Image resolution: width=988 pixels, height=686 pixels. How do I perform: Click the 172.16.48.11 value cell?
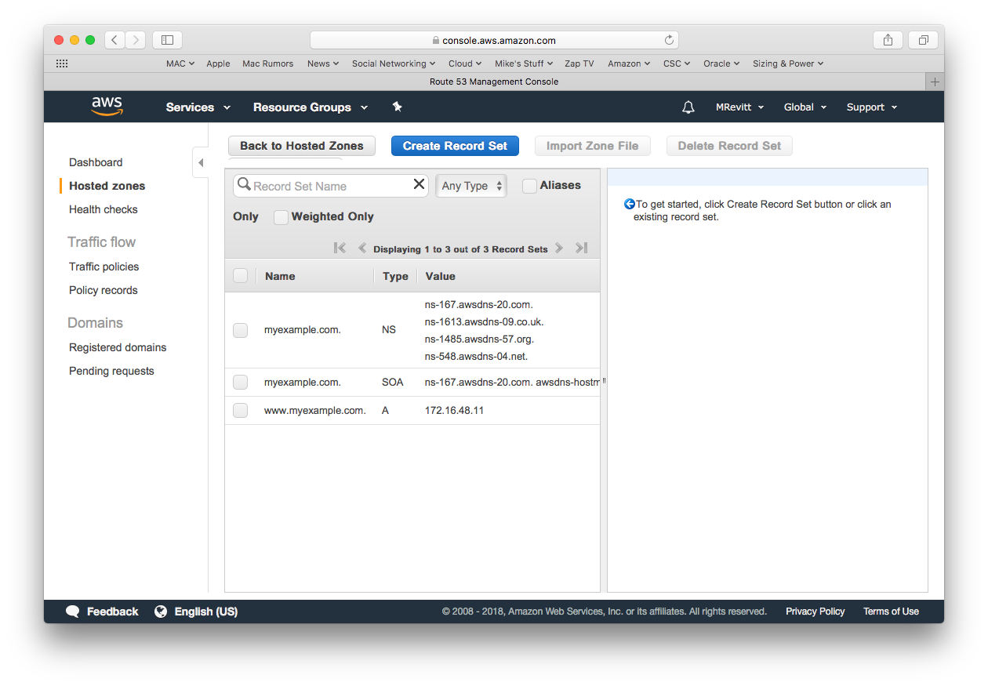pyautogui.click(x=454, y=410)
